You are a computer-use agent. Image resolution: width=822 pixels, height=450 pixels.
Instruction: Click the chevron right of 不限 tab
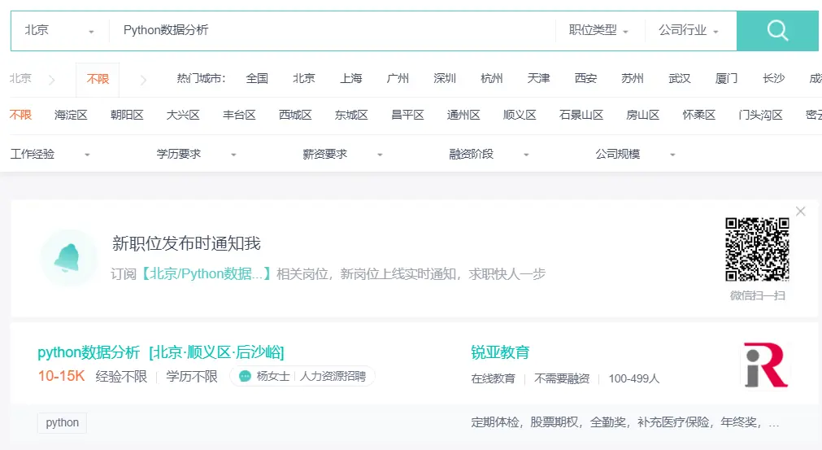[x=143, y=80]
